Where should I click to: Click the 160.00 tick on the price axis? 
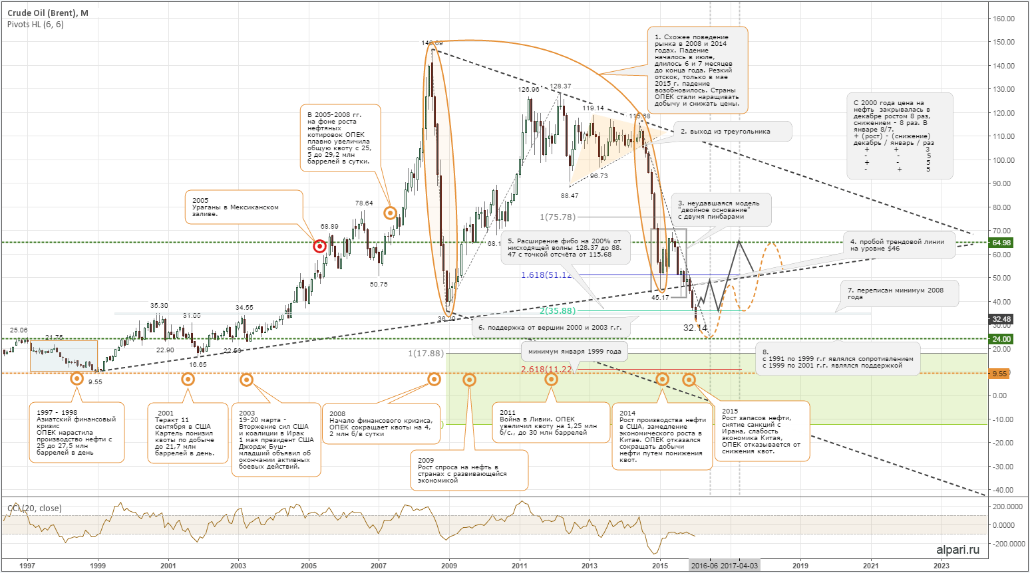pyautogui.click(x=1003, y=19)
